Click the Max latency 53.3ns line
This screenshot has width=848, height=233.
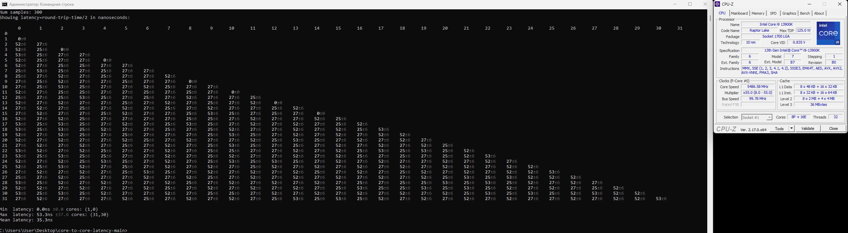[x=54, y=214]
